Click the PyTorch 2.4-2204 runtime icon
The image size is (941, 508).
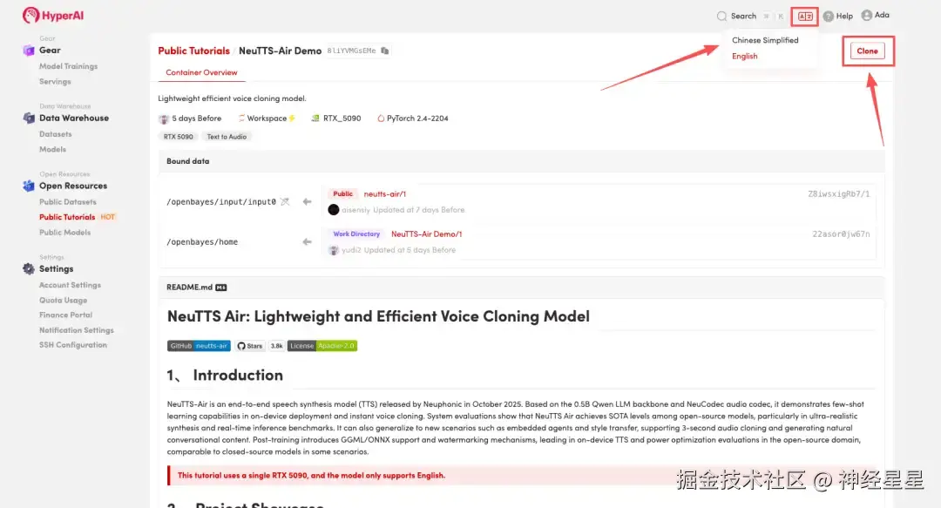pos(381,119)
